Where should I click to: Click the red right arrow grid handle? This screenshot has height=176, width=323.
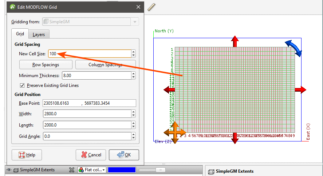tap(300, 90)
